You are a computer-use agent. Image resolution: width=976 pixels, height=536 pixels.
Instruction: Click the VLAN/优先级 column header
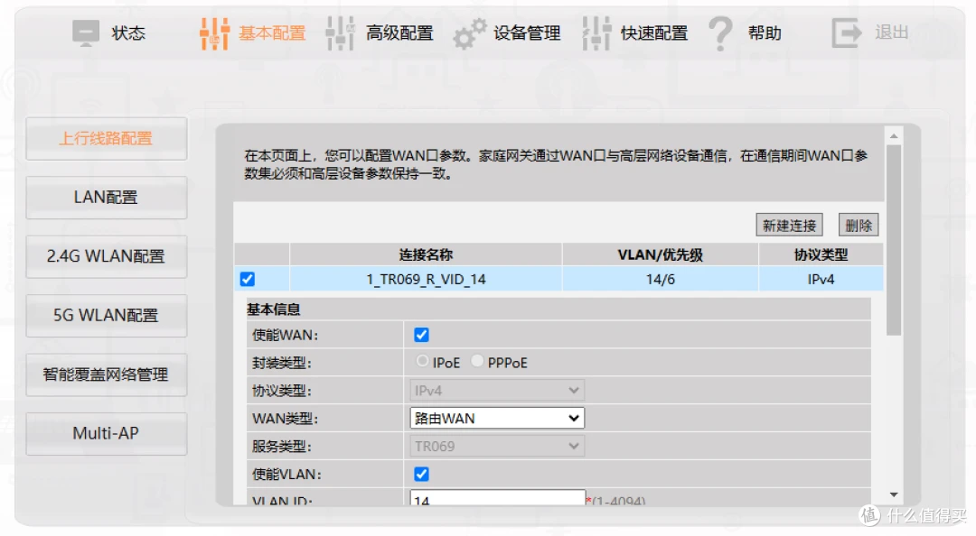pyautogui.click(x=661, y=255)
